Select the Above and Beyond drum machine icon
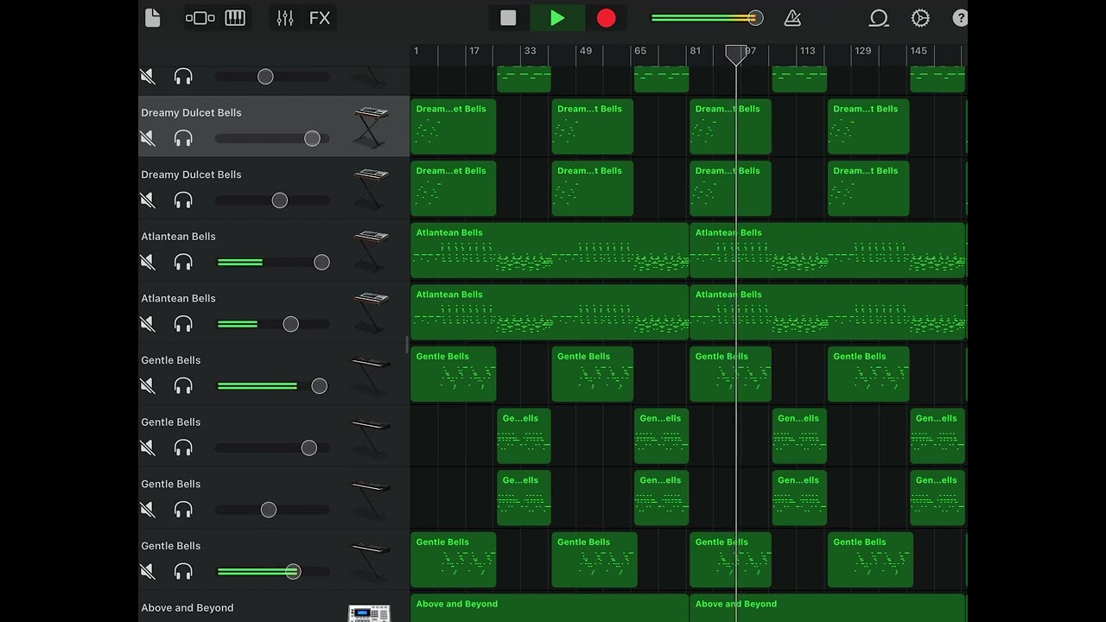 pyautogui.click(x=370, y=612)
